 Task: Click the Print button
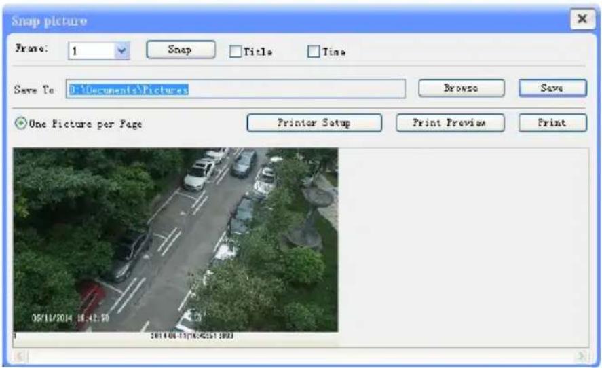(553, 123)
